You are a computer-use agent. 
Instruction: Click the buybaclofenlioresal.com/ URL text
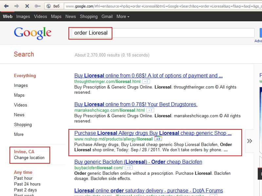click(99, 168)
